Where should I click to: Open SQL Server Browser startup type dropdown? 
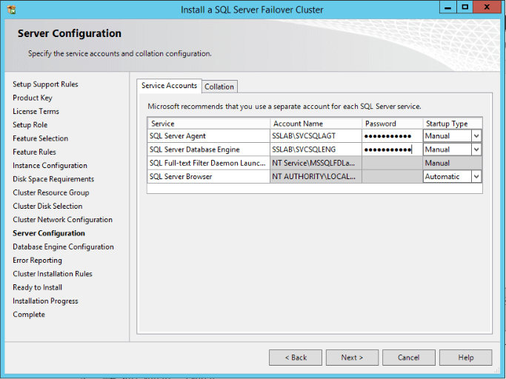476,177
